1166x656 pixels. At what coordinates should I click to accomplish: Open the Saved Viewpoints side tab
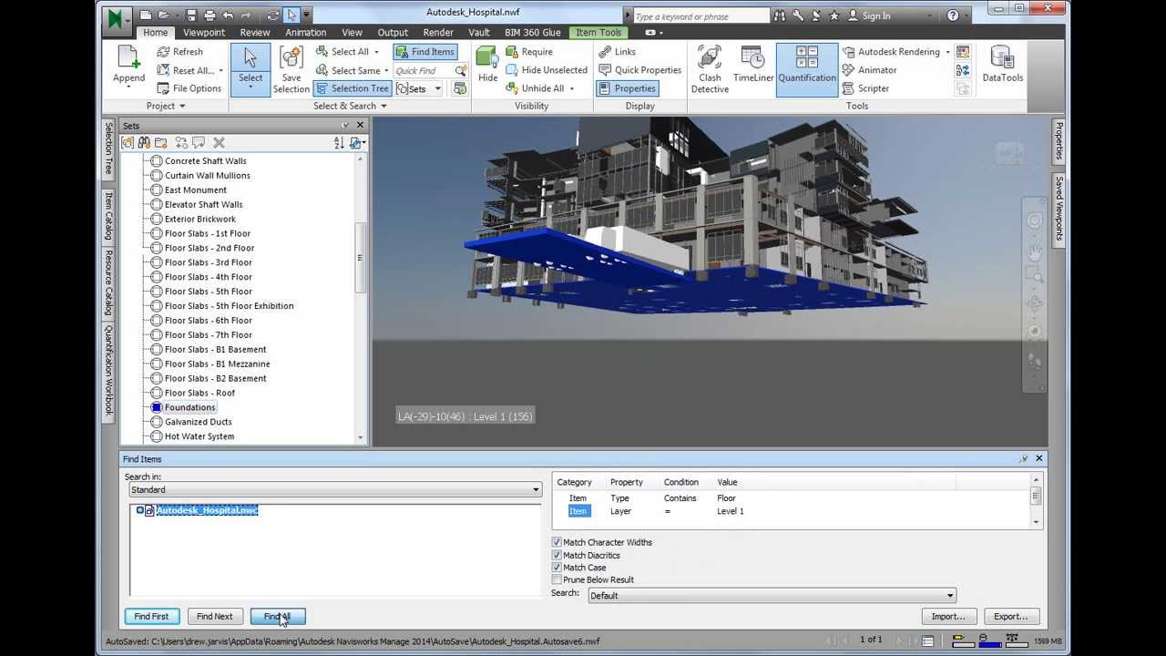pos(1059,210)
